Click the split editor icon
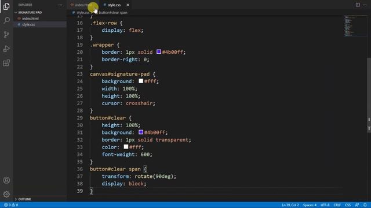The height and width of the screenshot is (208, 371). [x=358, y=5]
